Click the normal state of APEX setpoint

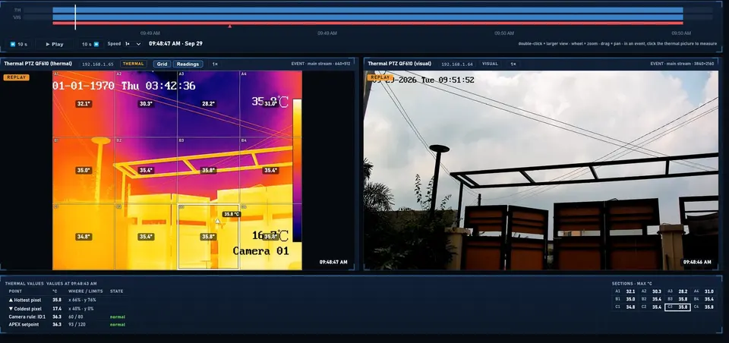point(118,325)
